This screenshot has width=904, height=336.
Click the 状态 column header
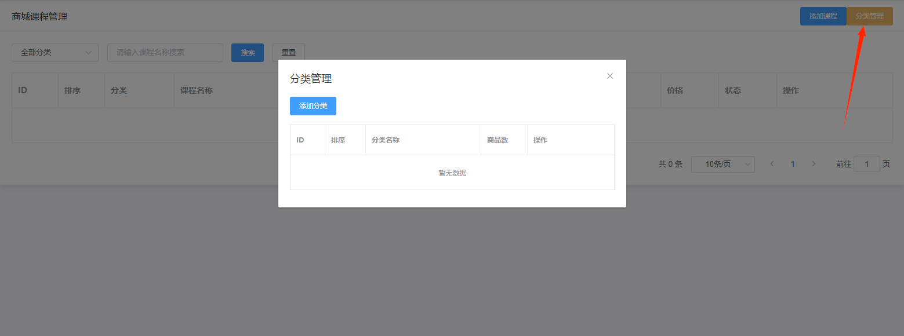pyautogui.click(x=732, y=91)
